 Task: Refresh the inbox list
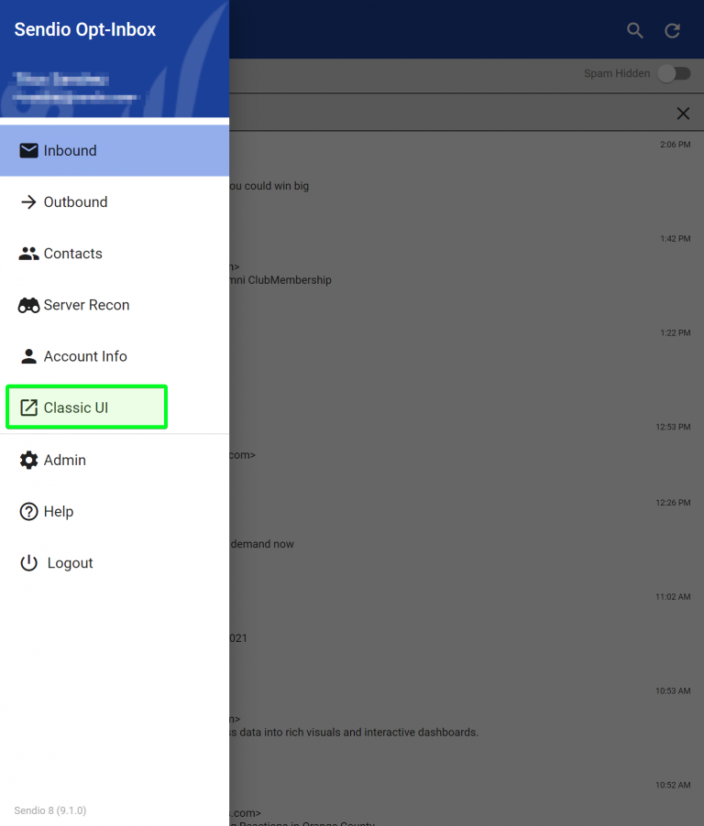[x=672, y=30]
